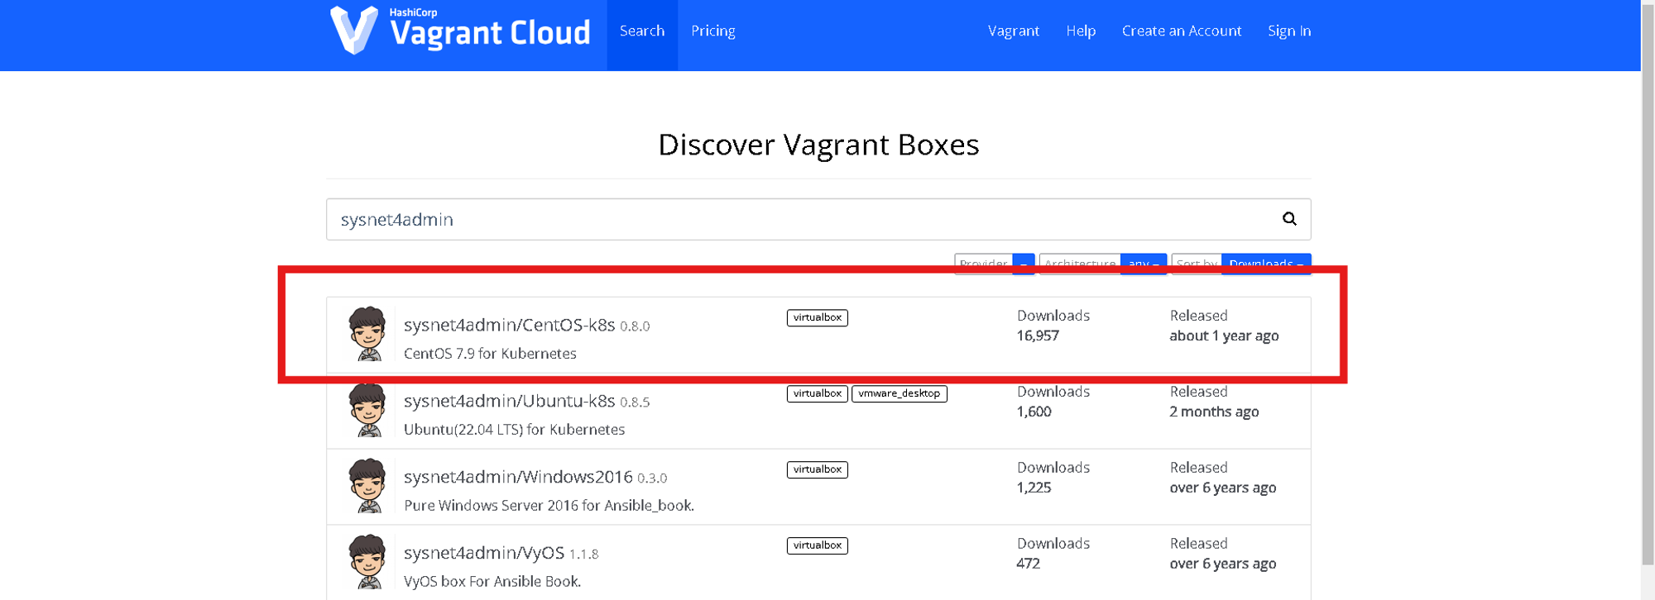Screen dimensions: 1655x600
Task: Click the 16,957 downloads count
Action: tap(1038, 336)
